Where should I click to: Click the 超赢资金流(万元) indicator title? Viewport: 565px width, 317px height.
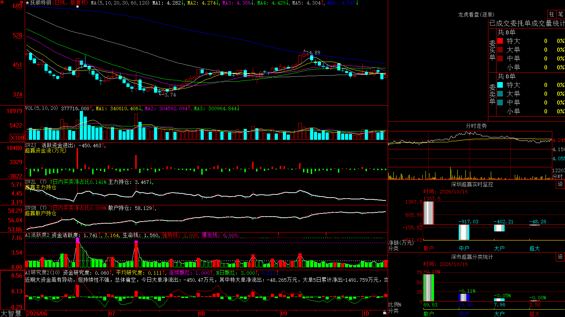point(46,150)
